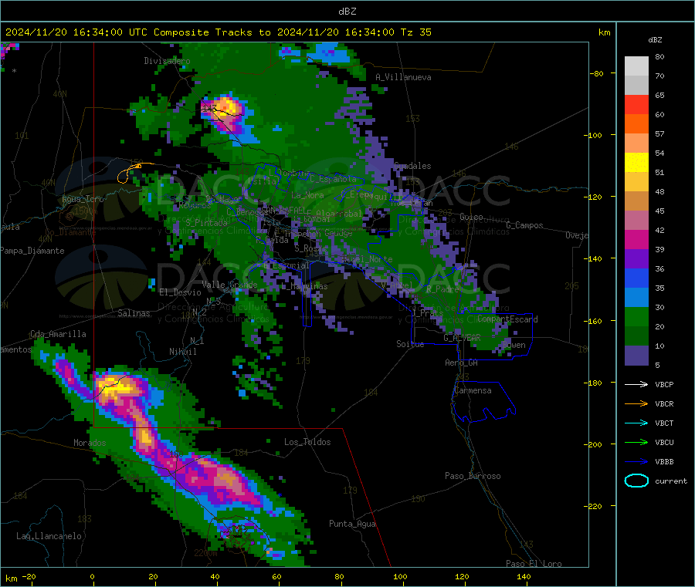Click the 'Salinas' map label
695x587 pixels.
pyautogui.click(x=134, y=313)
